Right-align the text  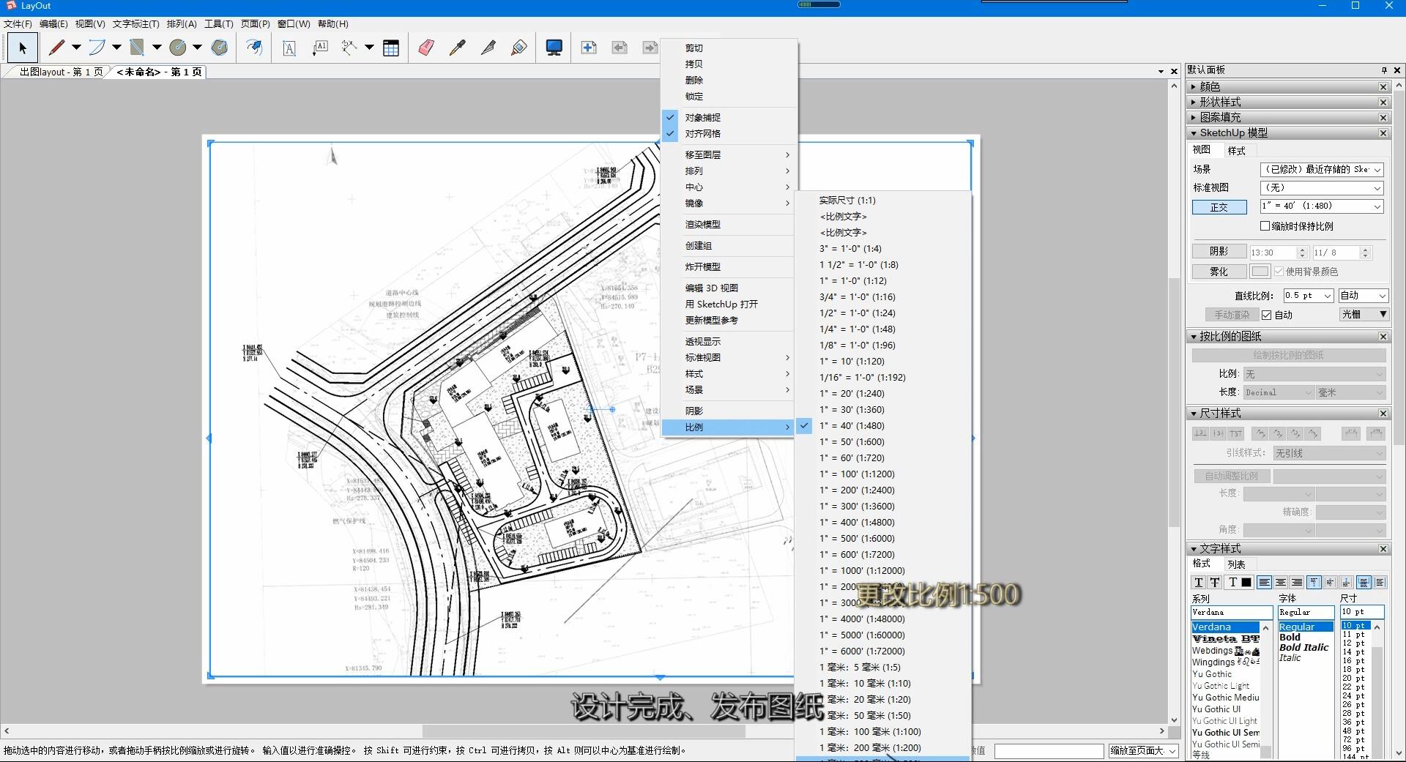tap(1297, 583)
